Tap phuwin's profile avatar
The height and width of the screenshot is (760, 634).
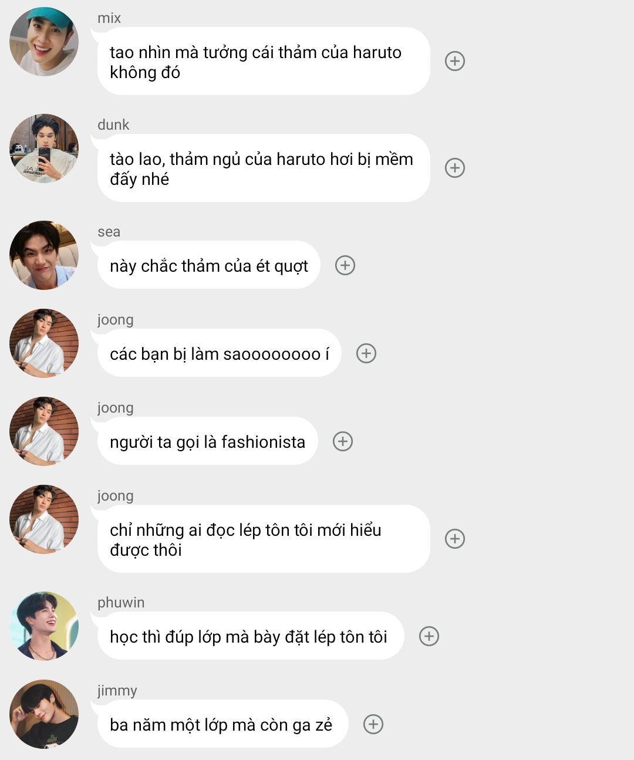tap(44, 626)
